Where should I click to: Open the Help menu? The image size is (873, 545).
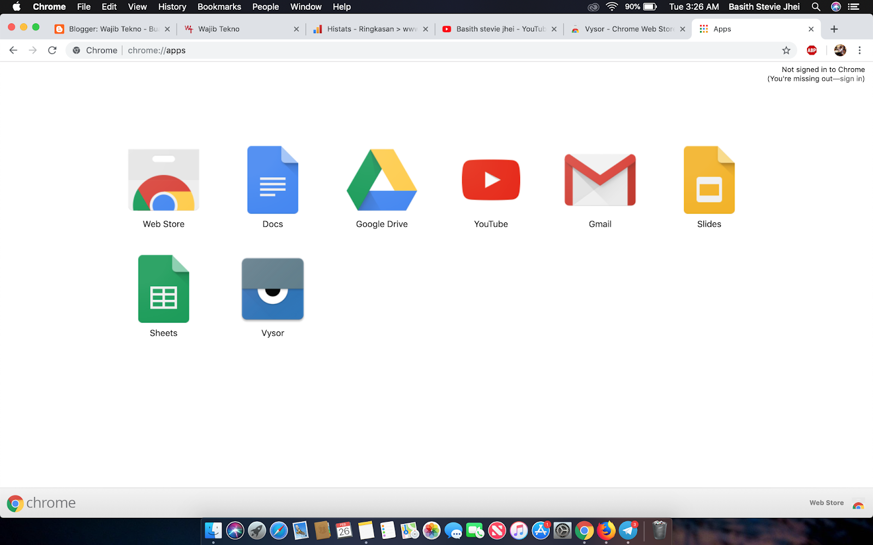coord(342,7)
